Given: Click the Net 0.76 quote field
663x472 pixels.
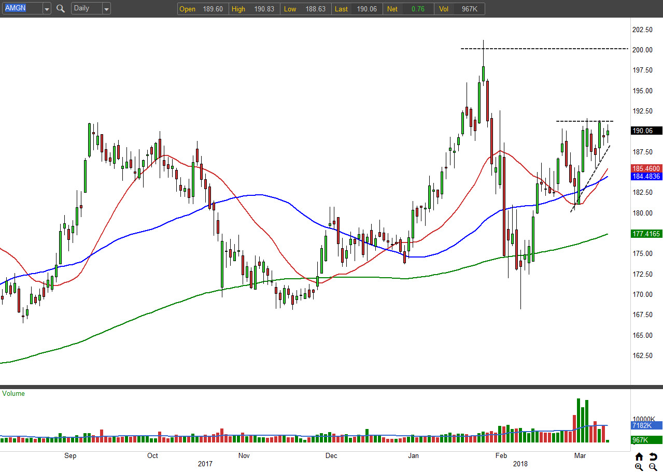Looking at the screenshot, I should click(x=408, y=9).
